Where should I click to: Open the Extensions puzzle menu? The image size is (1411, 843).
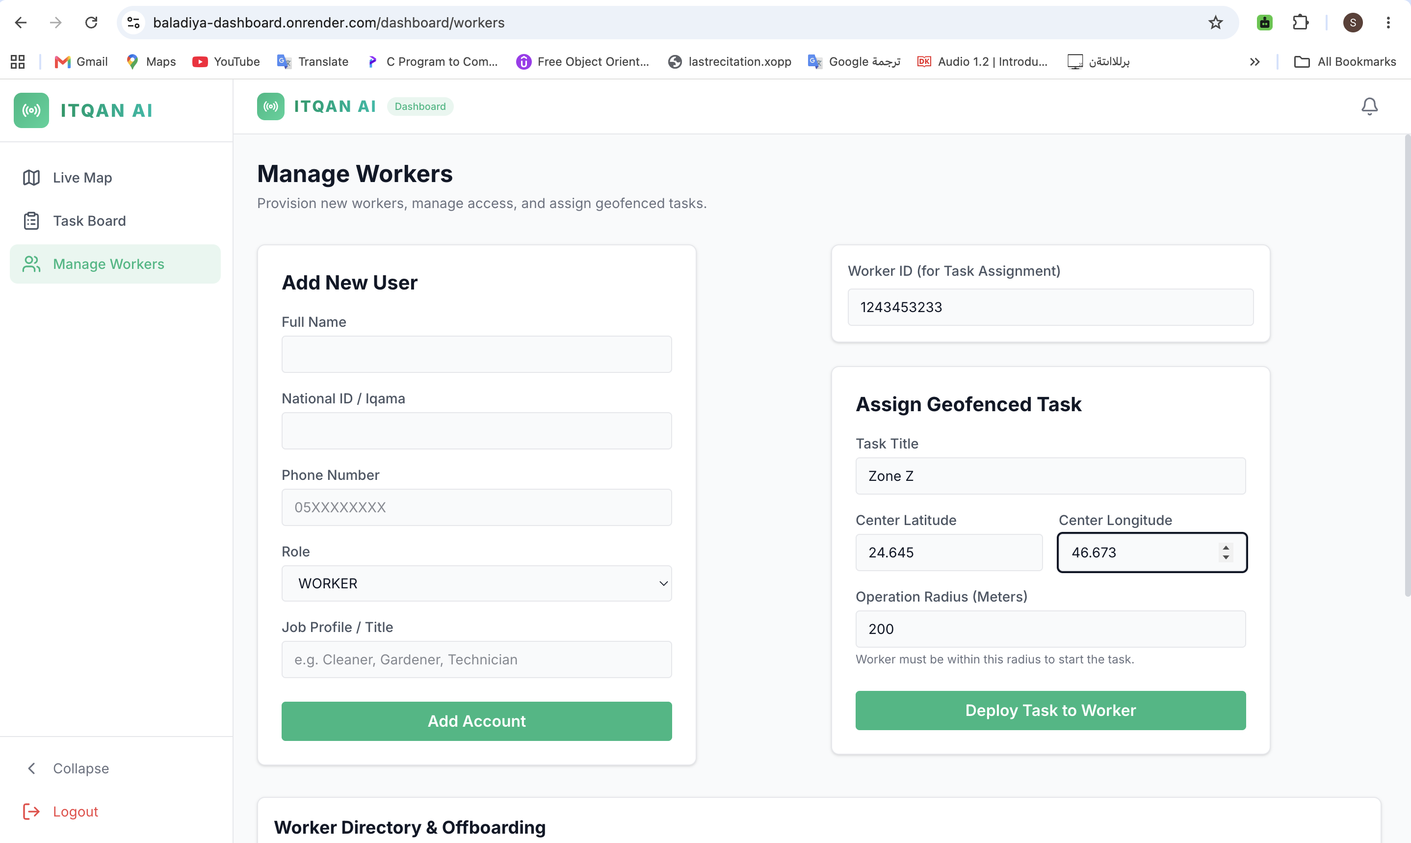[1300, 23]
